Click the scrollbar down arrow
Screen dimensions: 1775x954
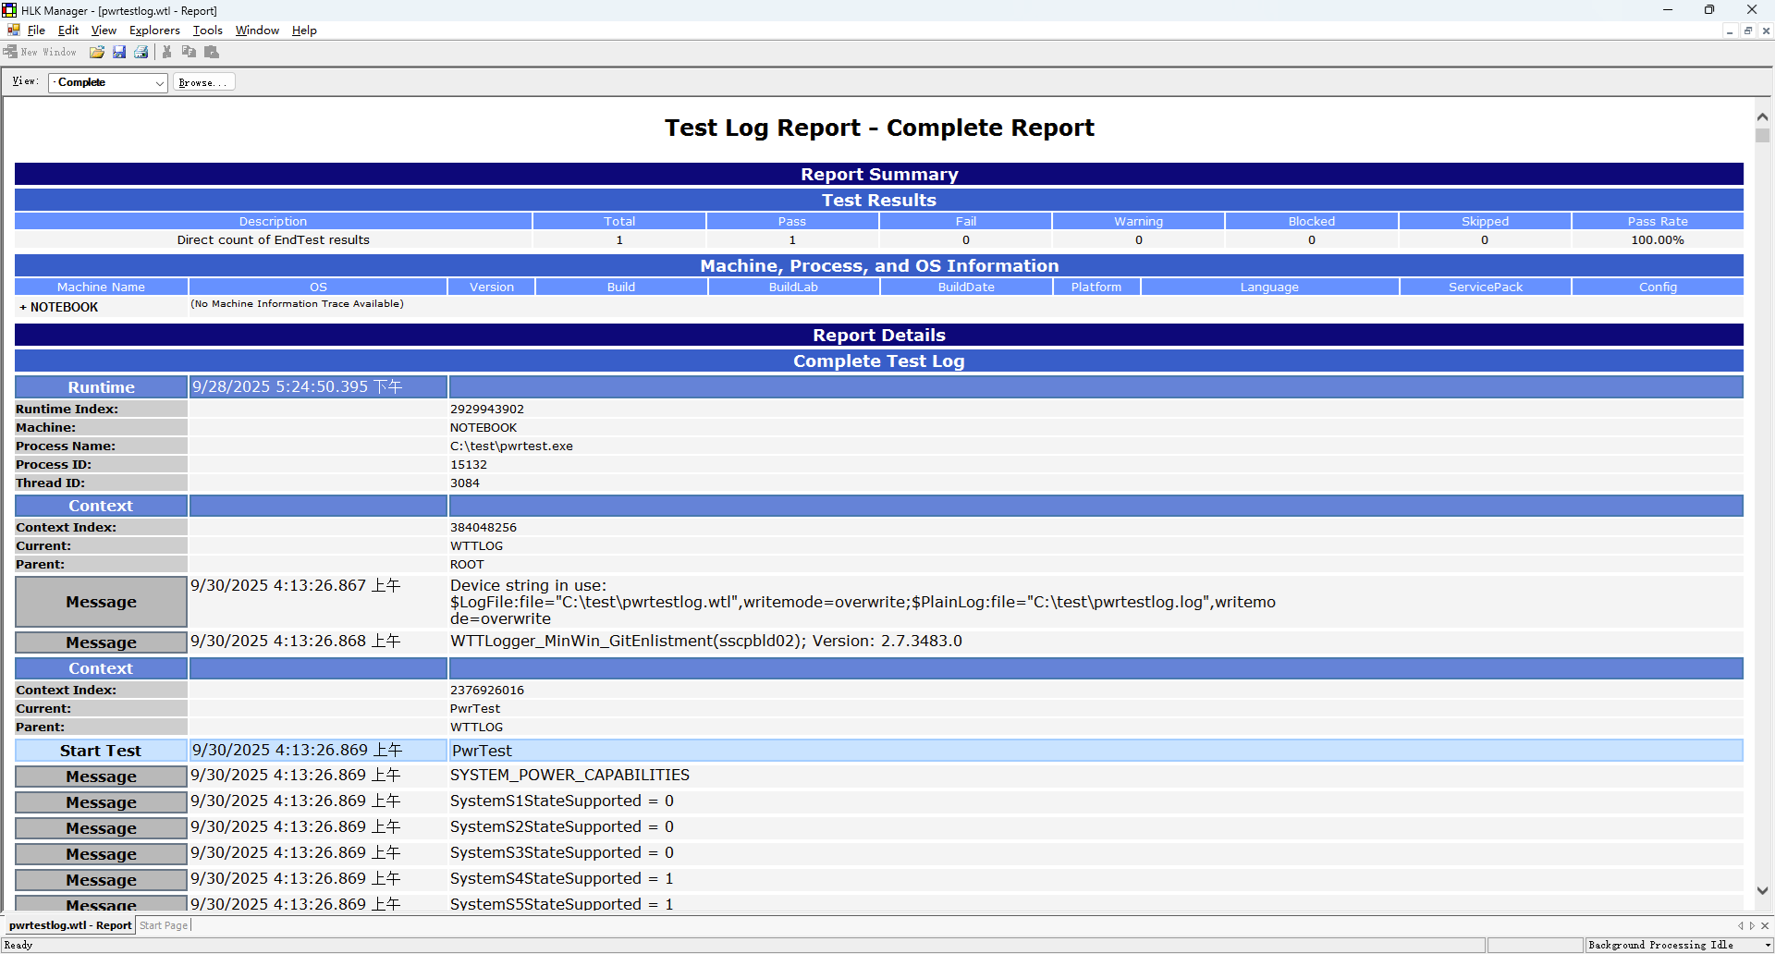1762,891
